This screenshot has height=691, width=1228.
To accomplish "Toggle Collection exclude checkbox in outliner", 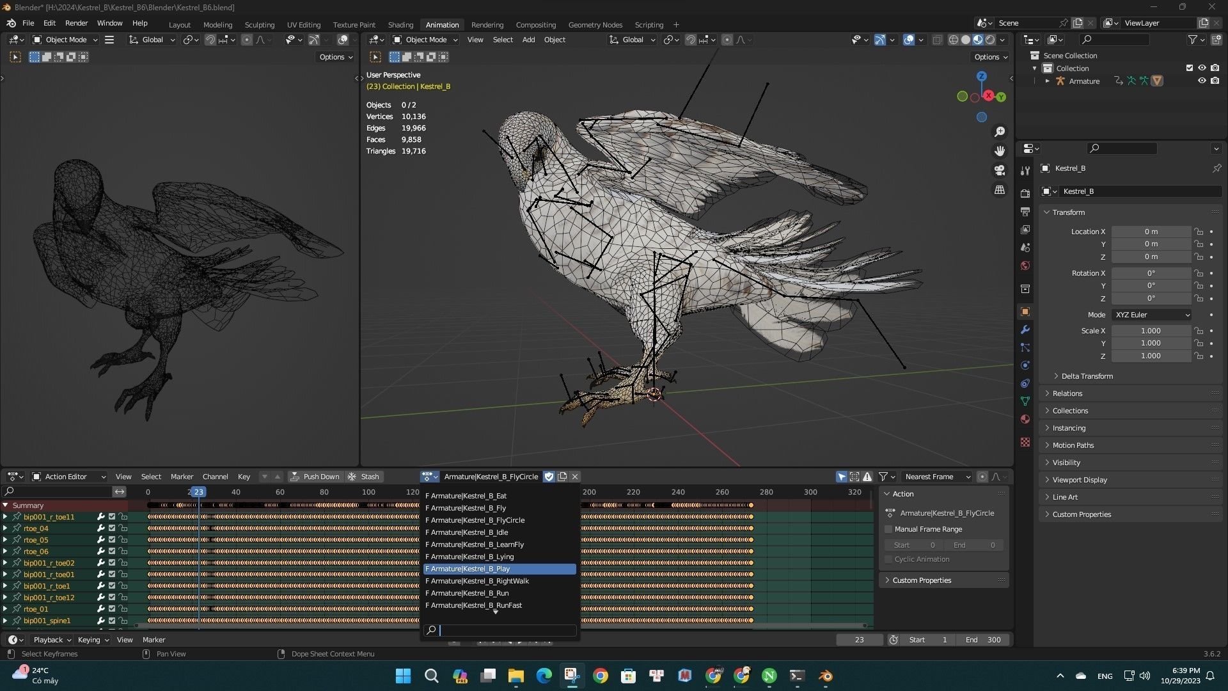I will pyautogui.click(x=1190, y=68).
